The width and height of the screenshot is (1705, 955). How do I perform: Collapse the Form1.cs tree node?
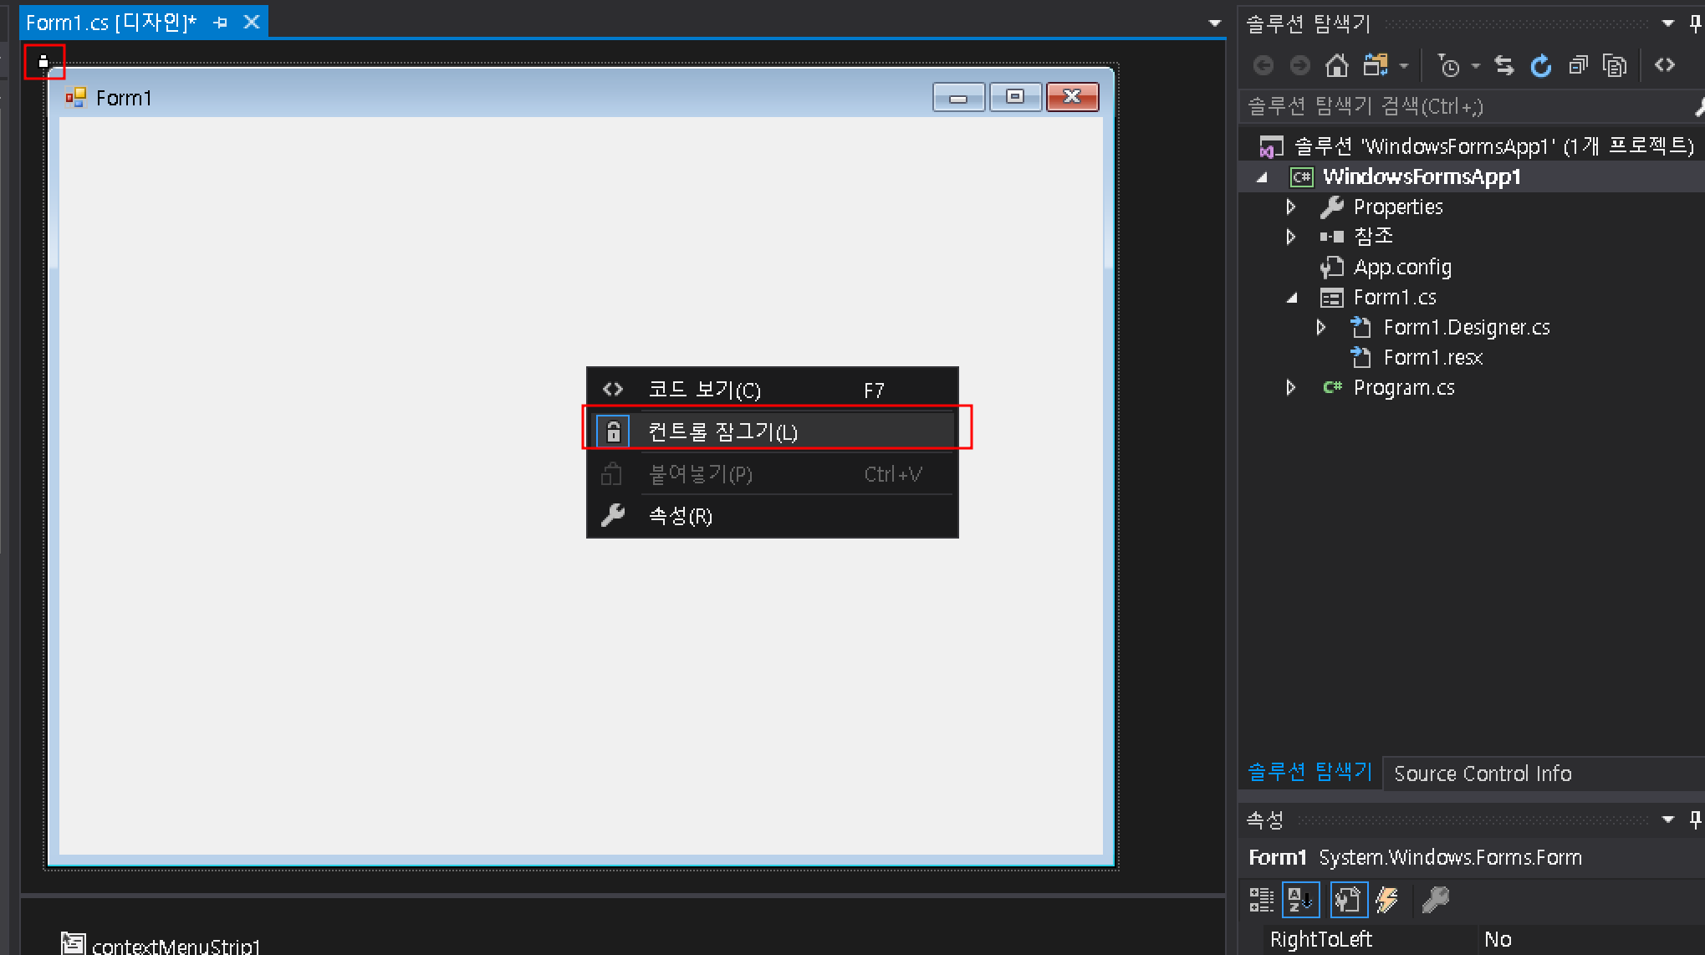click(x=1292, y=298)
